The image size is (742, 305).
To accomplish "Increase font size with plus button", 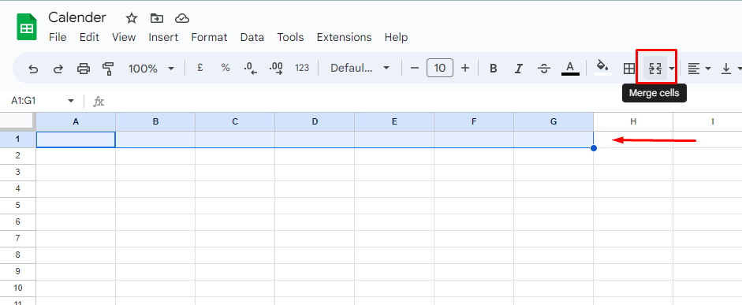I will [465, 68].
